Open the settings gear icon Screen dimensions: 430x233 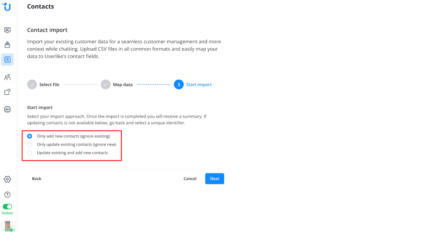coord(7,179)
